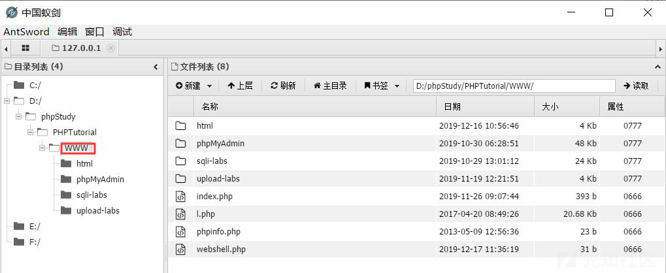Viewport: 666px width, 273px height.
Task: Click the index.php file icon
Action: [x=181, y=196]
